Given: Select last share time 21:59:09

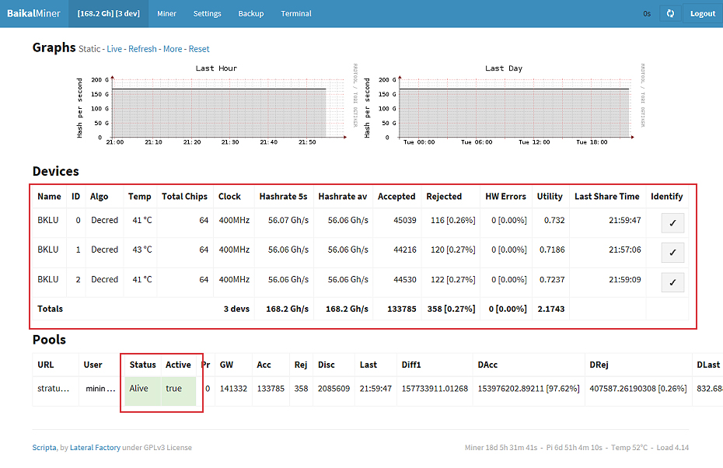Looking at the screenshot, I should [x=625, y=280].
